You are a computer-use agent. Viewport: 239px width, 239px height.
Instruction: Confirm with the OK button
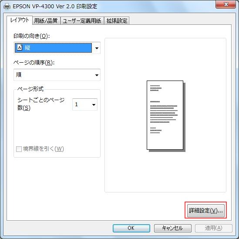(x=131, y=228)
